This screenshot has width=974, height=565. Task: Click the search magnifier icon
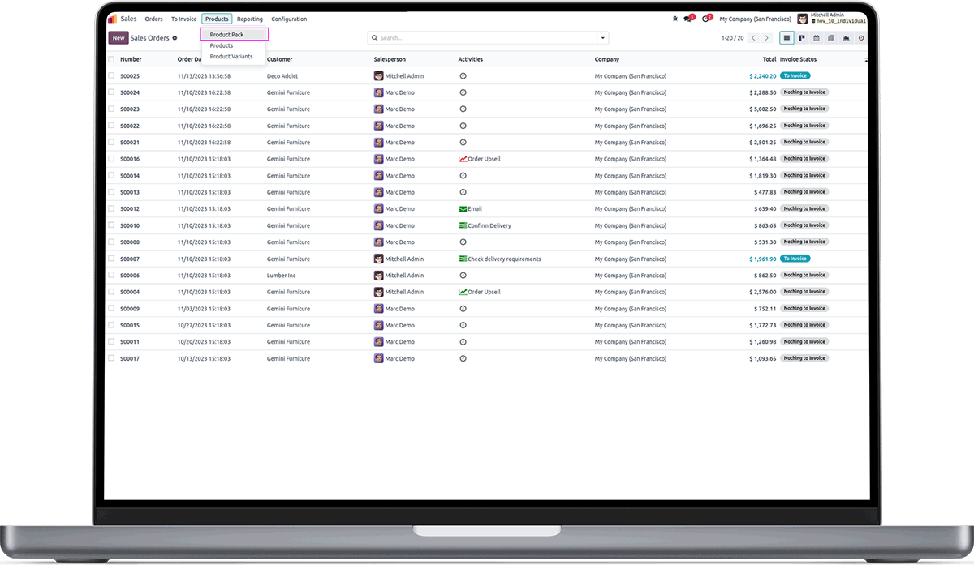[x=374, y=38]
